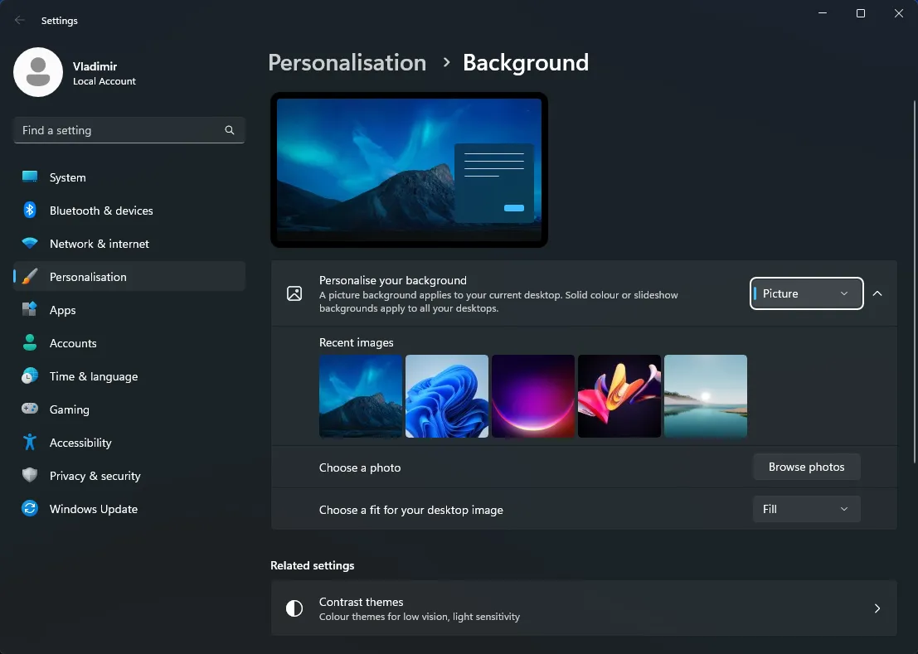This screenshot has height=654, width=918.
Task: Click the System monitor icon in sidebar
Action: click(x=30, y=177)
